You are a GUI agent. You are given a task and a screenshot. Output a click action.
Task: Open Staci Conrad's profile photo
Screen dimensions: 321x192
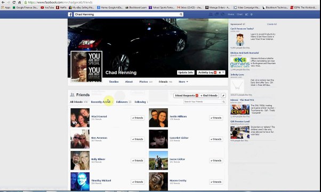(80, 118)
